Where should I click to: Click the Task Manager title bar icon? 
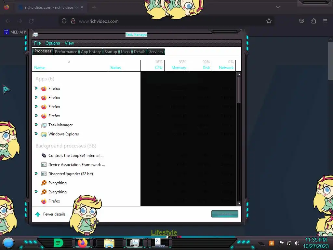pos(35,35)
